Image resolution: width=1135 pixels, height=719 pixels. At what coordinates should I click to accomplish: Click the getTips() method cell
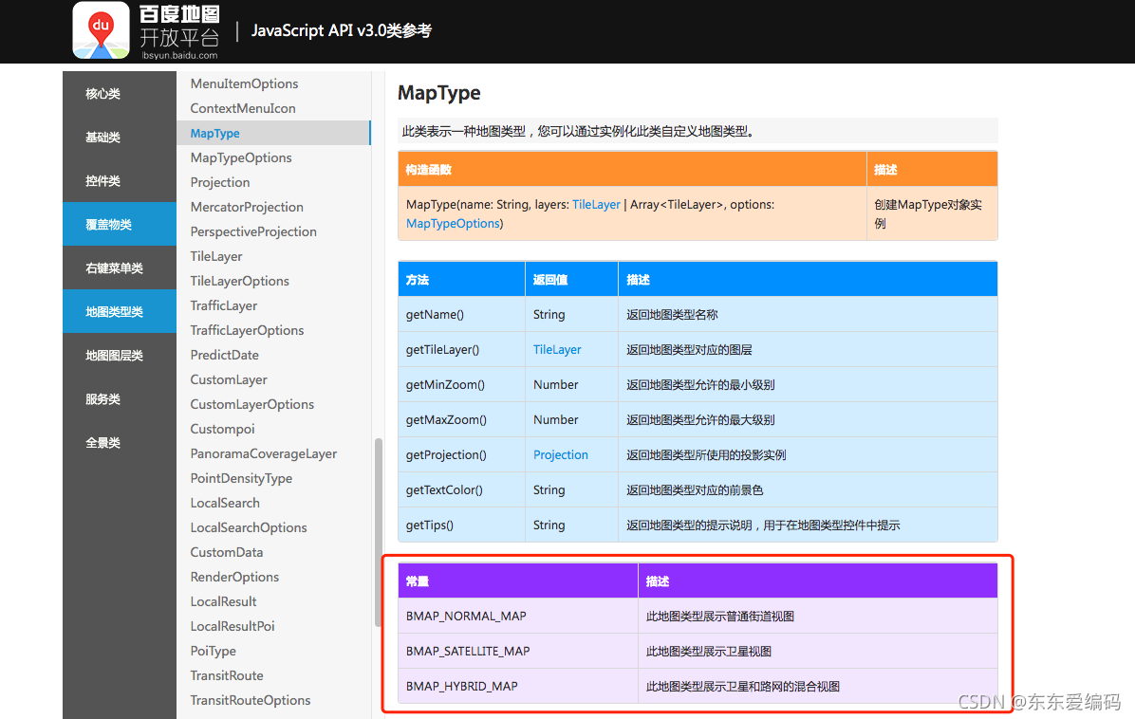pyautogui.click(x=462, y=525)
